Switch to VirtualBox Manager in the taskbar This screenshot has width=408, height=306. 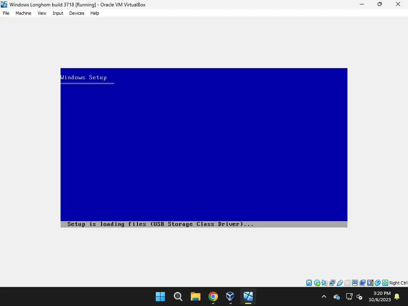(x=231, y=296)
